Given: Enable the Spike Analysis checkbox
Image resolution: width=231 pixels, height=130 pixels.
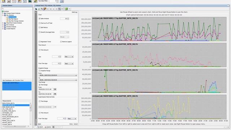Looking at the screenshot, I should click(39, 18).
